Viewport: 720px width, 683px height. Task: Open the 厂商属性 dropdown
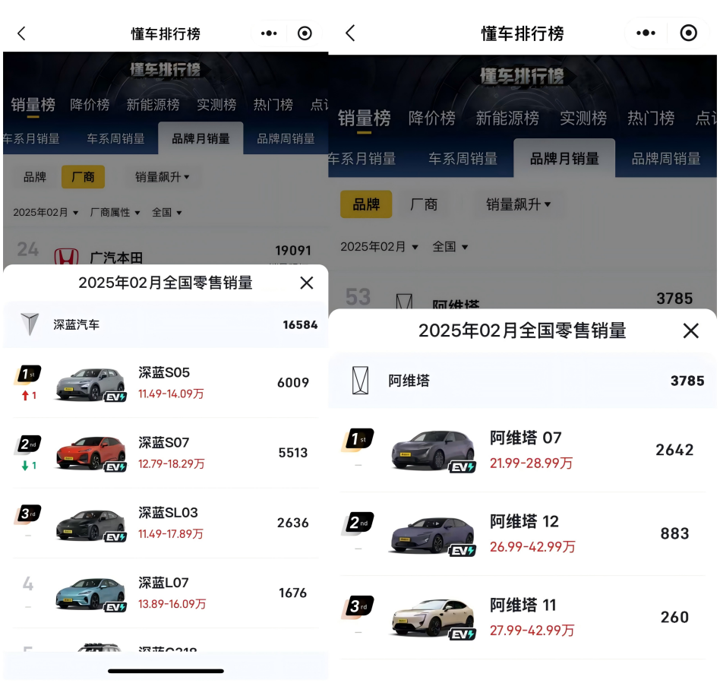click(x=115, y=213)
